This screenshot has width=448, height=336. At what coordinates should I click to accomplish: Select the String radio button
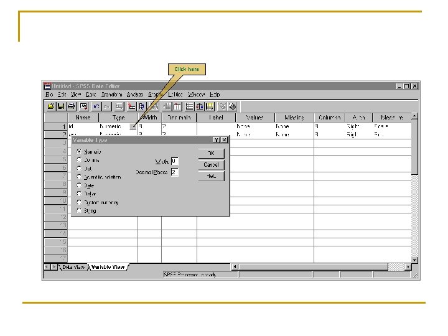pos(79,210)
